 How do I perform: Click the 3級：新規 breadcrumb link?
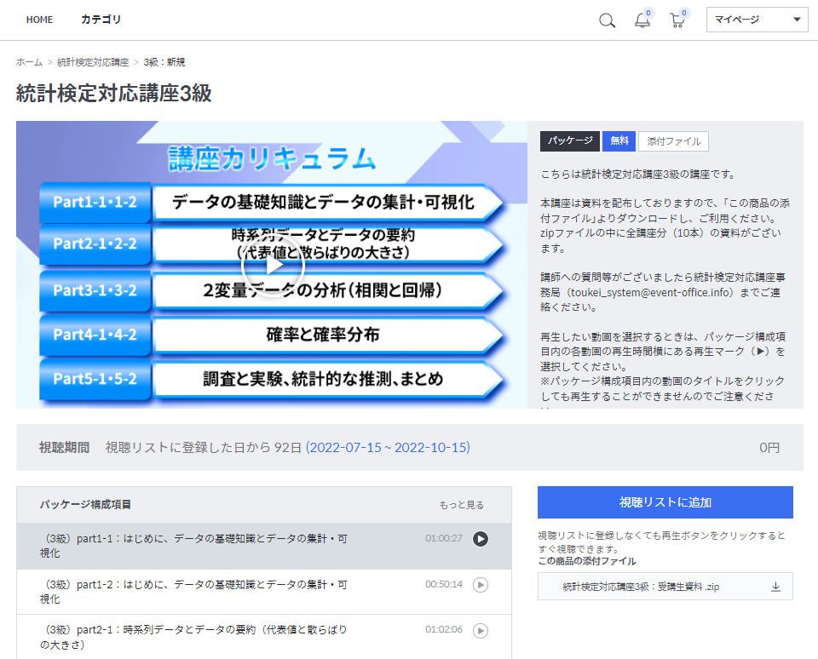(164, 62)
